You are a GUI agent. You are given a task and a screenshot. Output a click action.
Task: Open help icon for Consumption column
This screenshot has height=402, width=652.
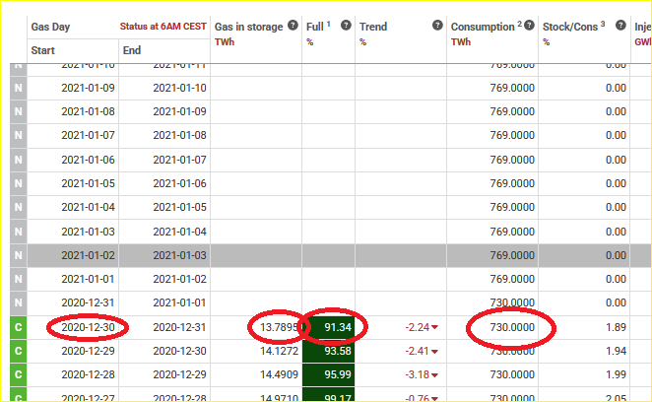pyautogui.click(x=529, y=26)
